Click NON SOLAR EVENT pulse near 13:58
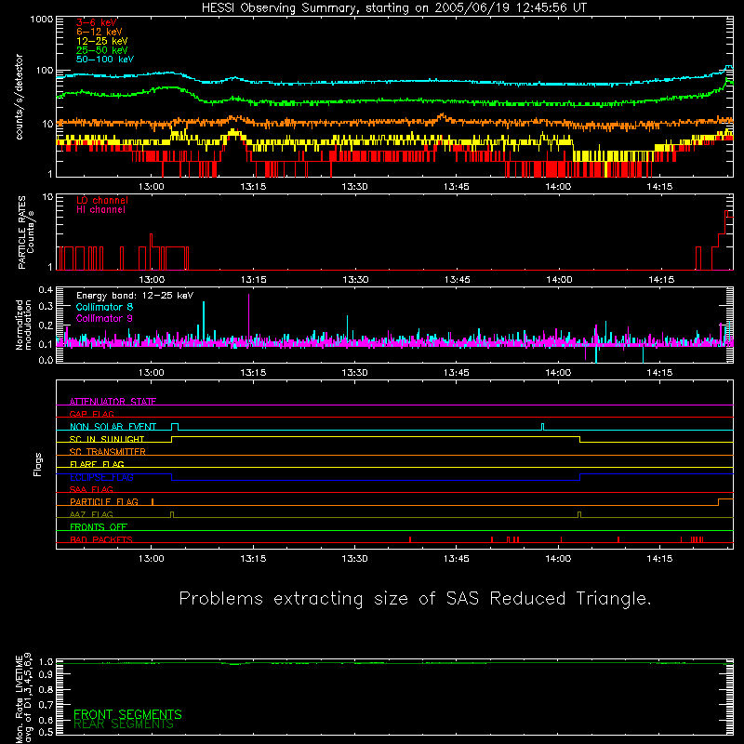The image size is (744, 744). pyautogui.click(x=543, y=427)
